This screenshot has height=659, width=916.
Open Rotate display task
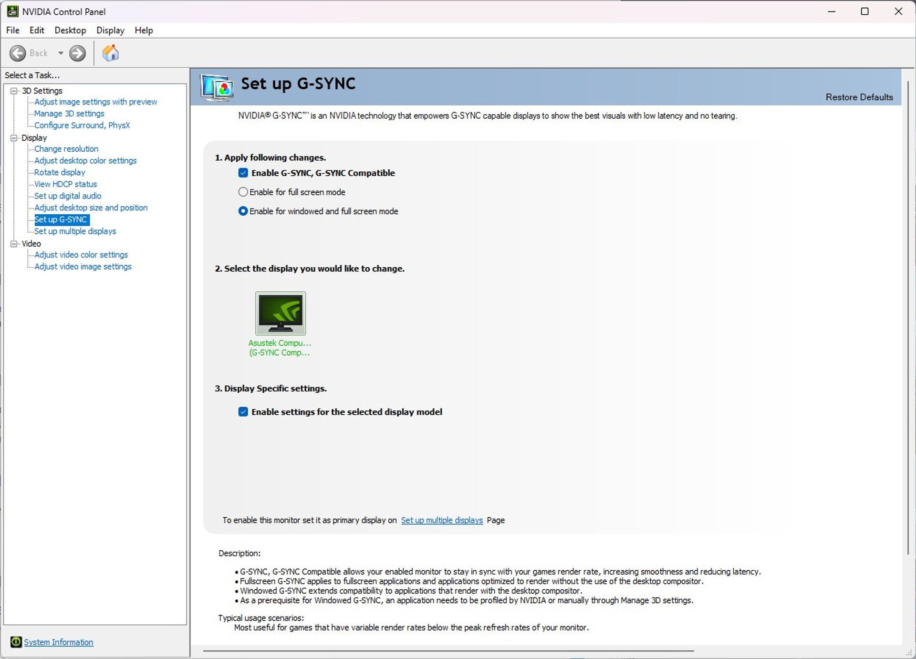(60, 172)
